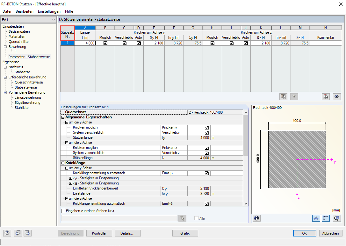The height and width of the screenshot is (246, 346).
Task: Collapse the Nachweis tree node
Action: point(5,67)
